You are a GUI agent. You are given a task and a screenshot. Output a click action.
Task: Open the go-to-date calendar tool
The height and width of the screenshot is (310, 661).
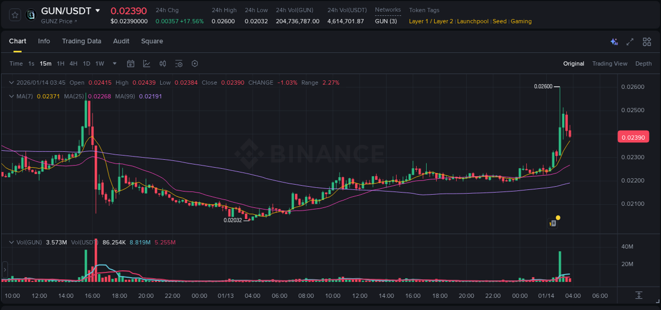click(x=131, y=63)
